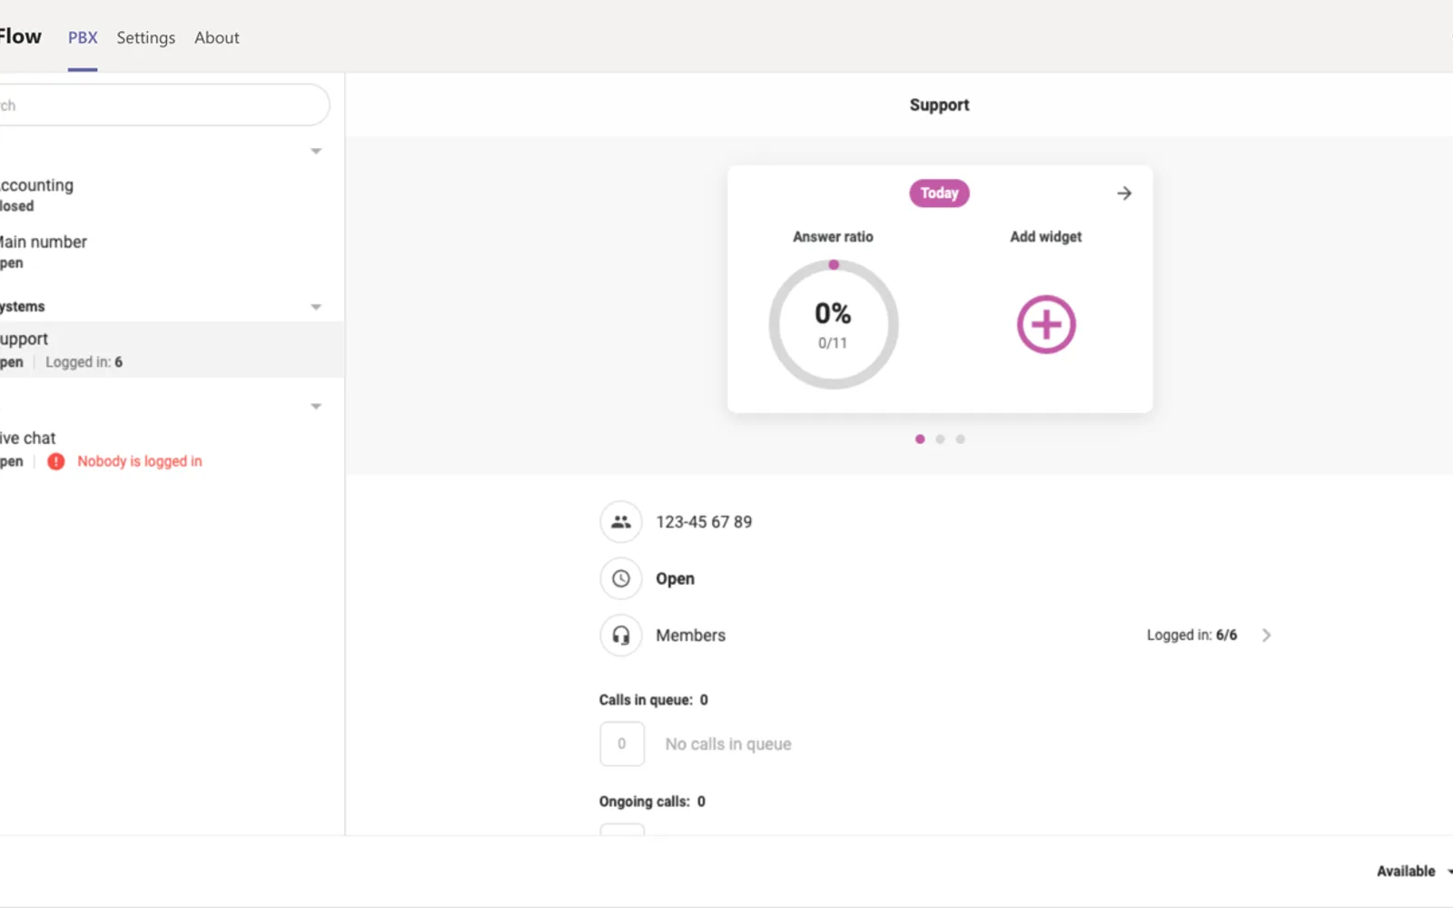Viewport: 1453px width, 908px height.
Task: Click the red warning icon by Nobody is logged in
Action: tap(56, 461)
